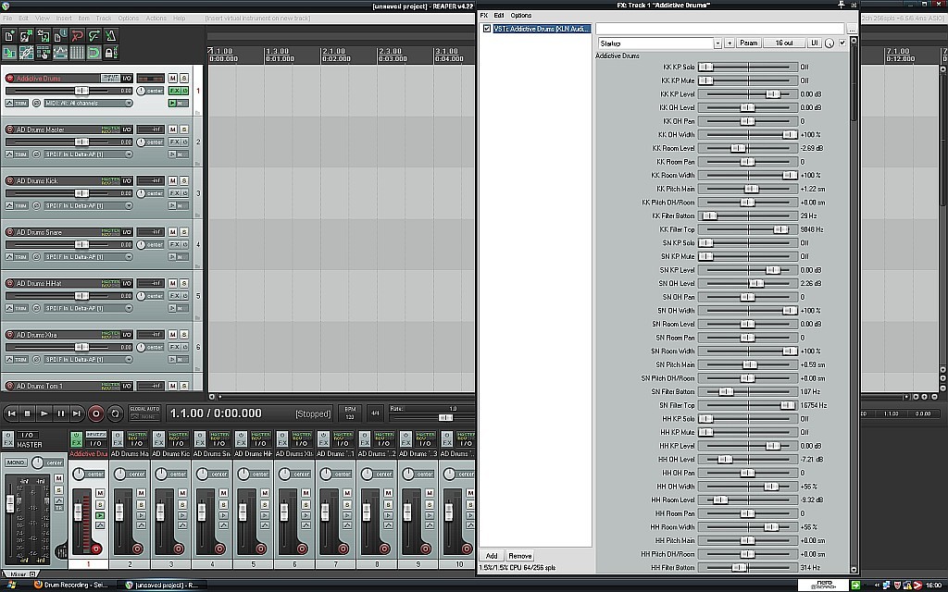Click the Param button
Image resolution: width=948 pixels, height=592 pixels.
tap(748, 43)
